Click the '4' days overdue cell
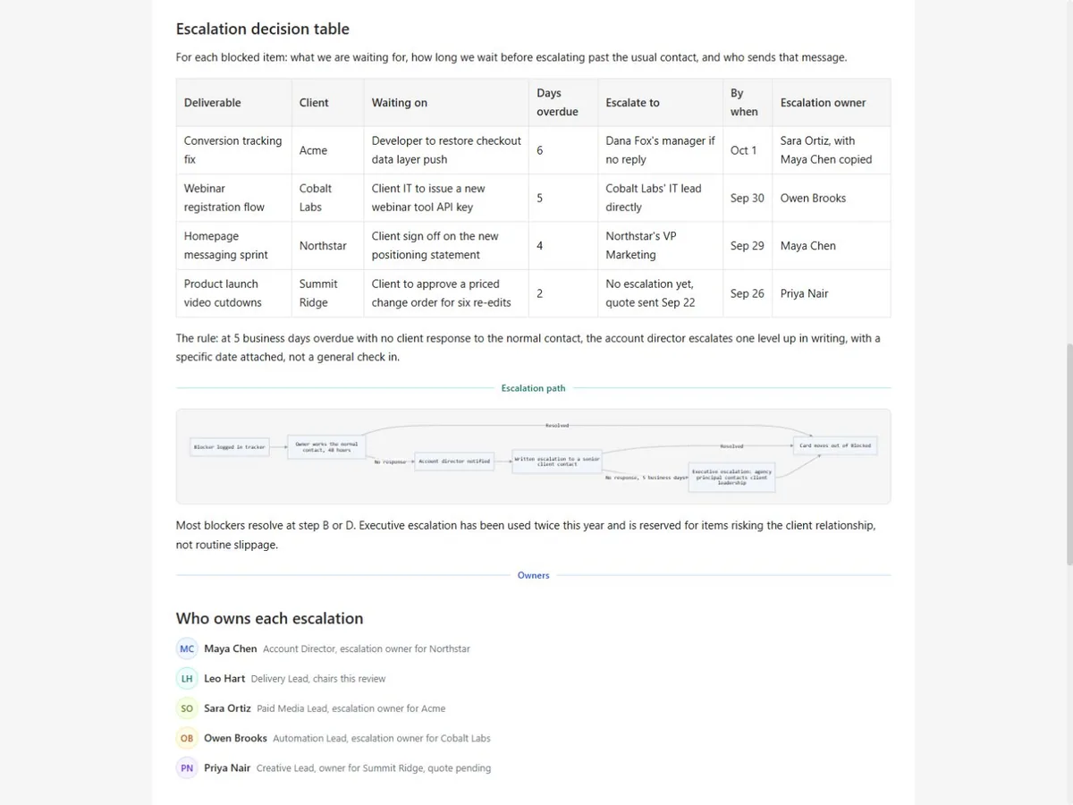This screenshot has height=805, width=1073. pos(563,245)
